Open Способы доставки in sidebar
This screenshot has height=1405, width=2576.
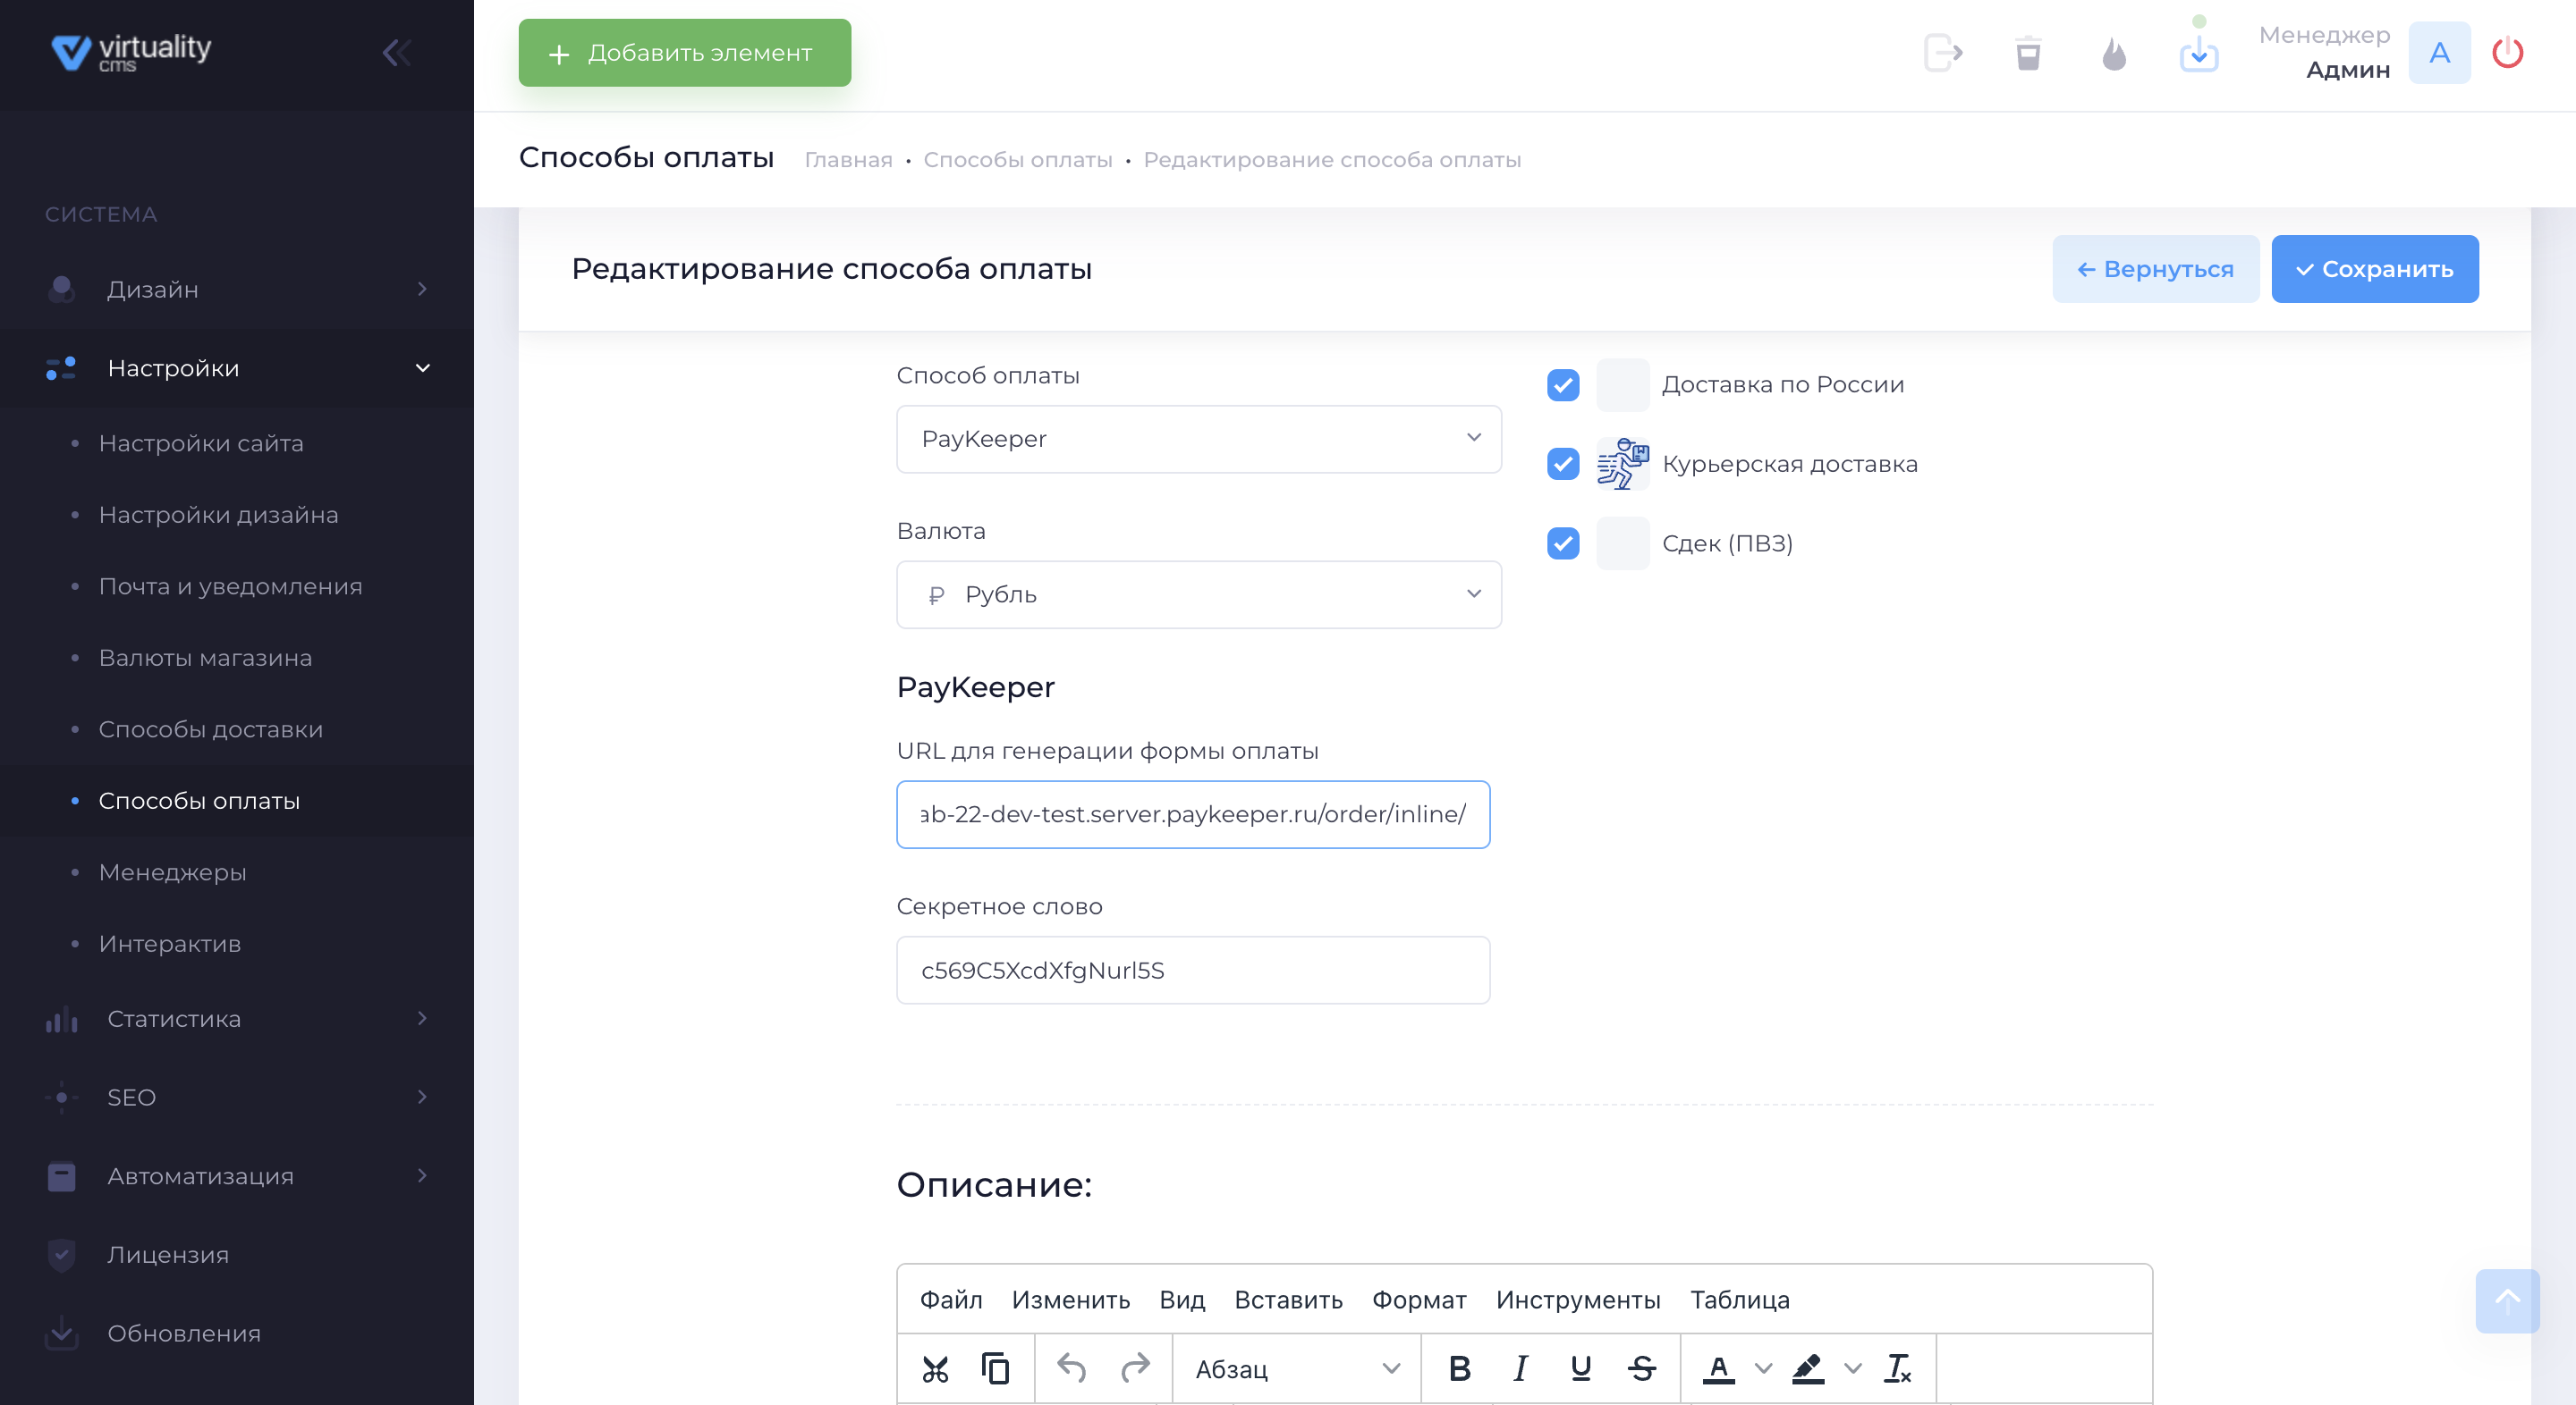point(210,729)
